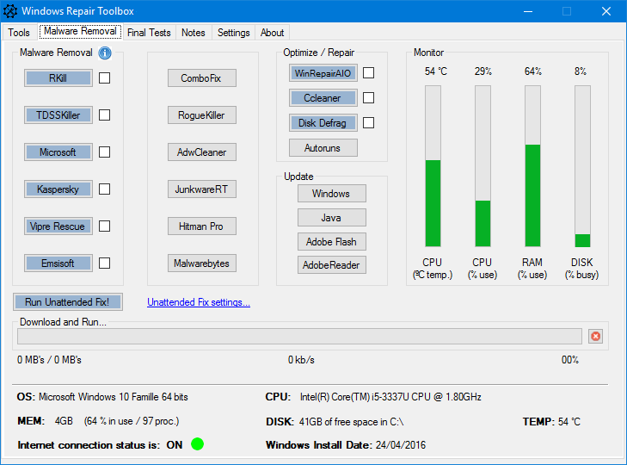This screenshot has height=465, width=627.
Task: Enable the Kaspersky checkbox
Action: point(104,189)
